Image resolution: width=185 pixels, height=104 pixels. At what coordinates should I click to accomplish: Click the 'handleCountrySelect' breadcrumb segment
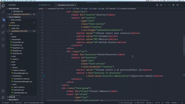click(128, 9)
